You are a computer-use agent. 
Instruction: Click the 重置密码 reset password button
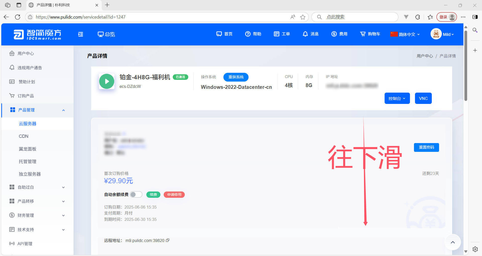[x=427, y=147]
